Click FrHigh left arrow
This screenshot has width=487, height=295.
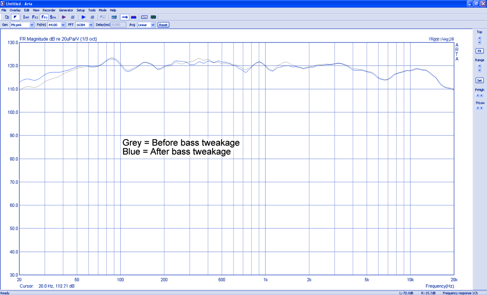coord(478,95)
